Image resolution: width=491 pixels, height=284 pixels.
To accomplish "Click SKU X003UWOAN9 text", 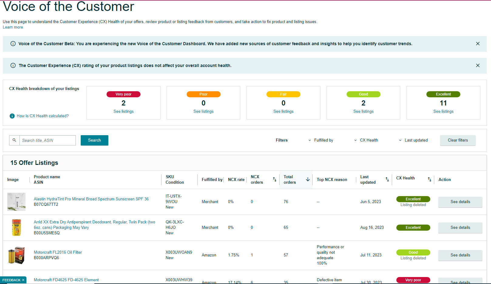I will [x=179, y=252].
